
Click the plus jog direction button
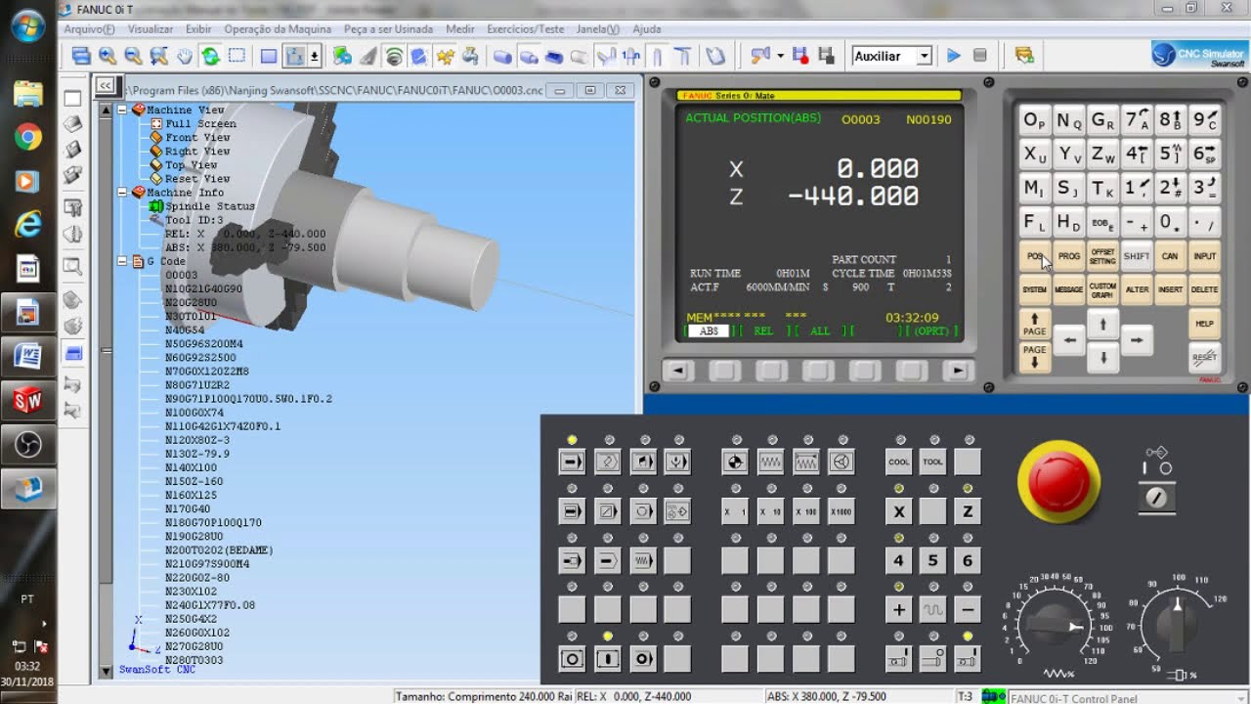tap(899, 609)
